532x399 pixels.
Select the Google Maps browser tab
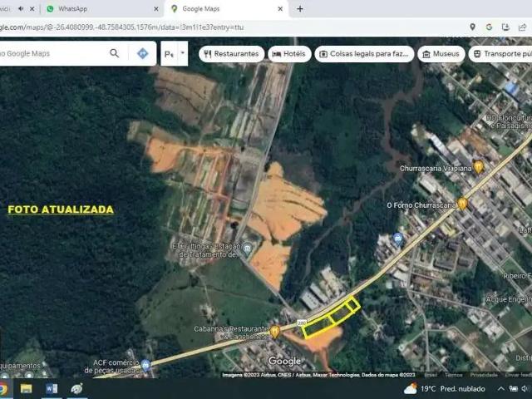coord(225,9)
